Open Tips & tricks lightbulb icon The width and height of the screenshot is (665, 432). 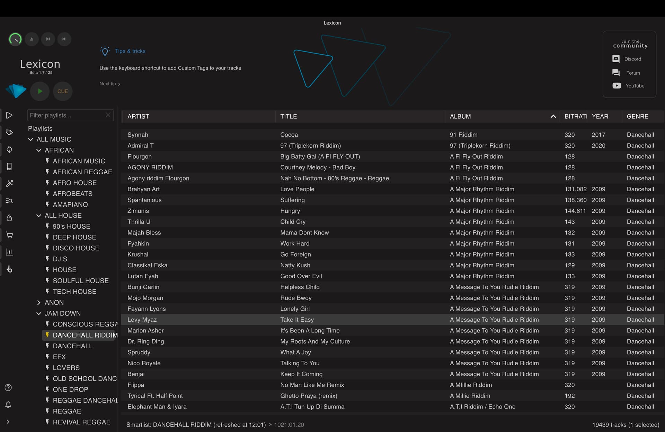point(105,51)
